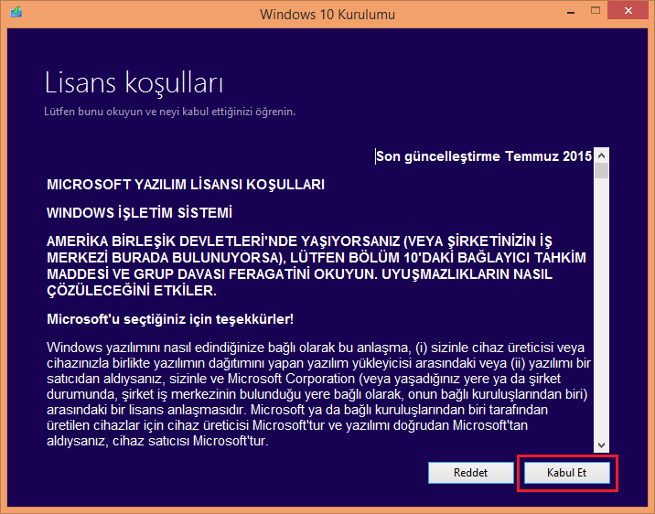Click 'MICROSOFT YAZILIM LİSANSI KOŞULLARI' line

tap(186, 185)
